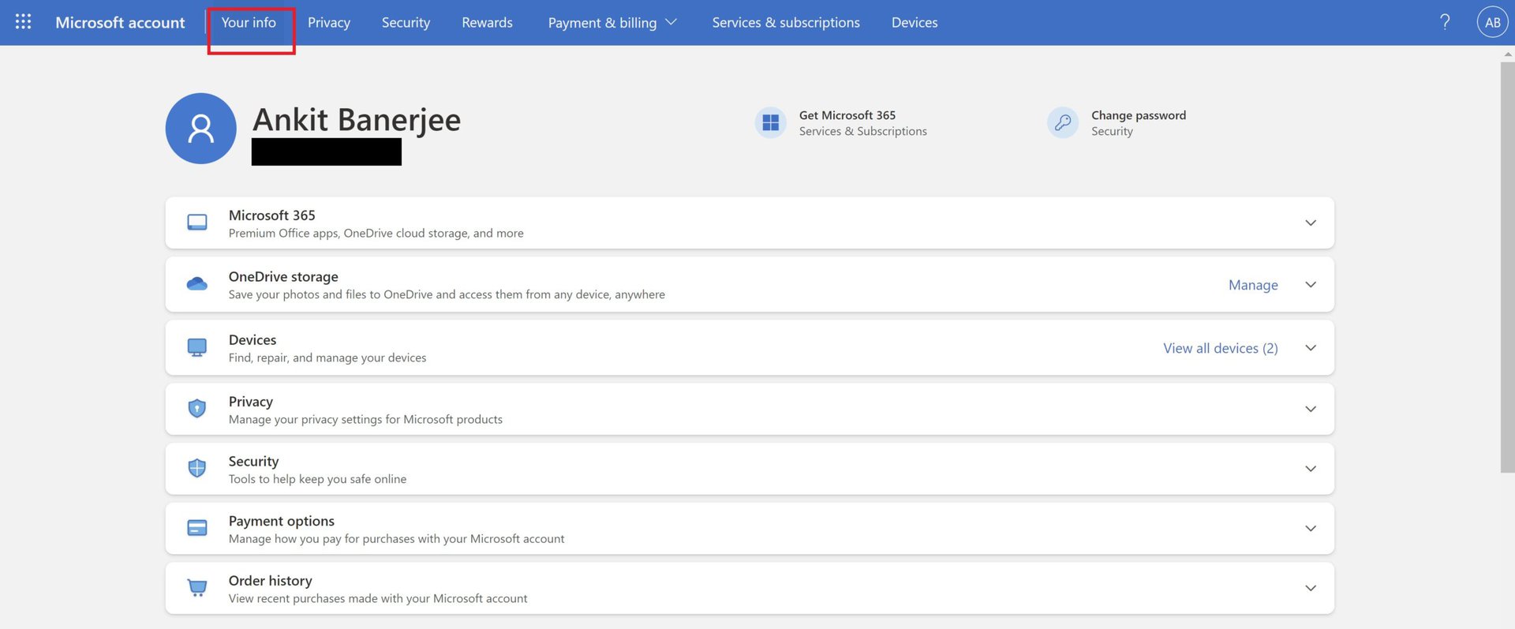Click the Manage link for OneDrive storage

[x=1253, y=285]
